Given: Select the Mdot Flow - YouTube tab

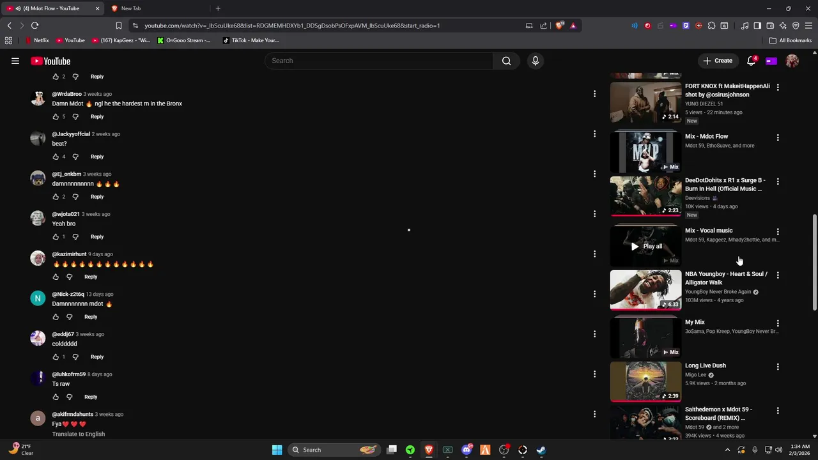Looking at the screenshot, I should [52, 8].
